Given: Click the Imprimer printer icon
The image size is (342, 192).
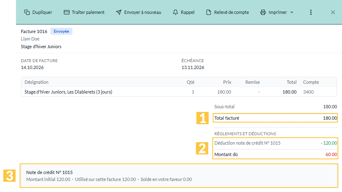Looking at the screenshot, I should 263,12.
